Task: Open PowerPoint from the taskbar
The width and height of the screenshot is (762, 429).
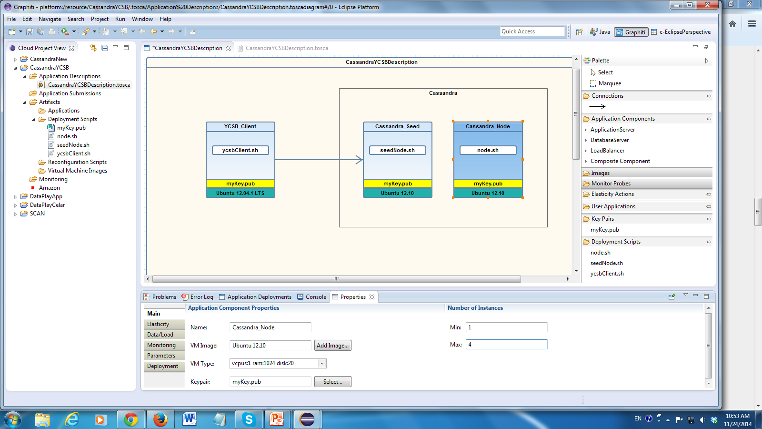Action: pos(277,419)
